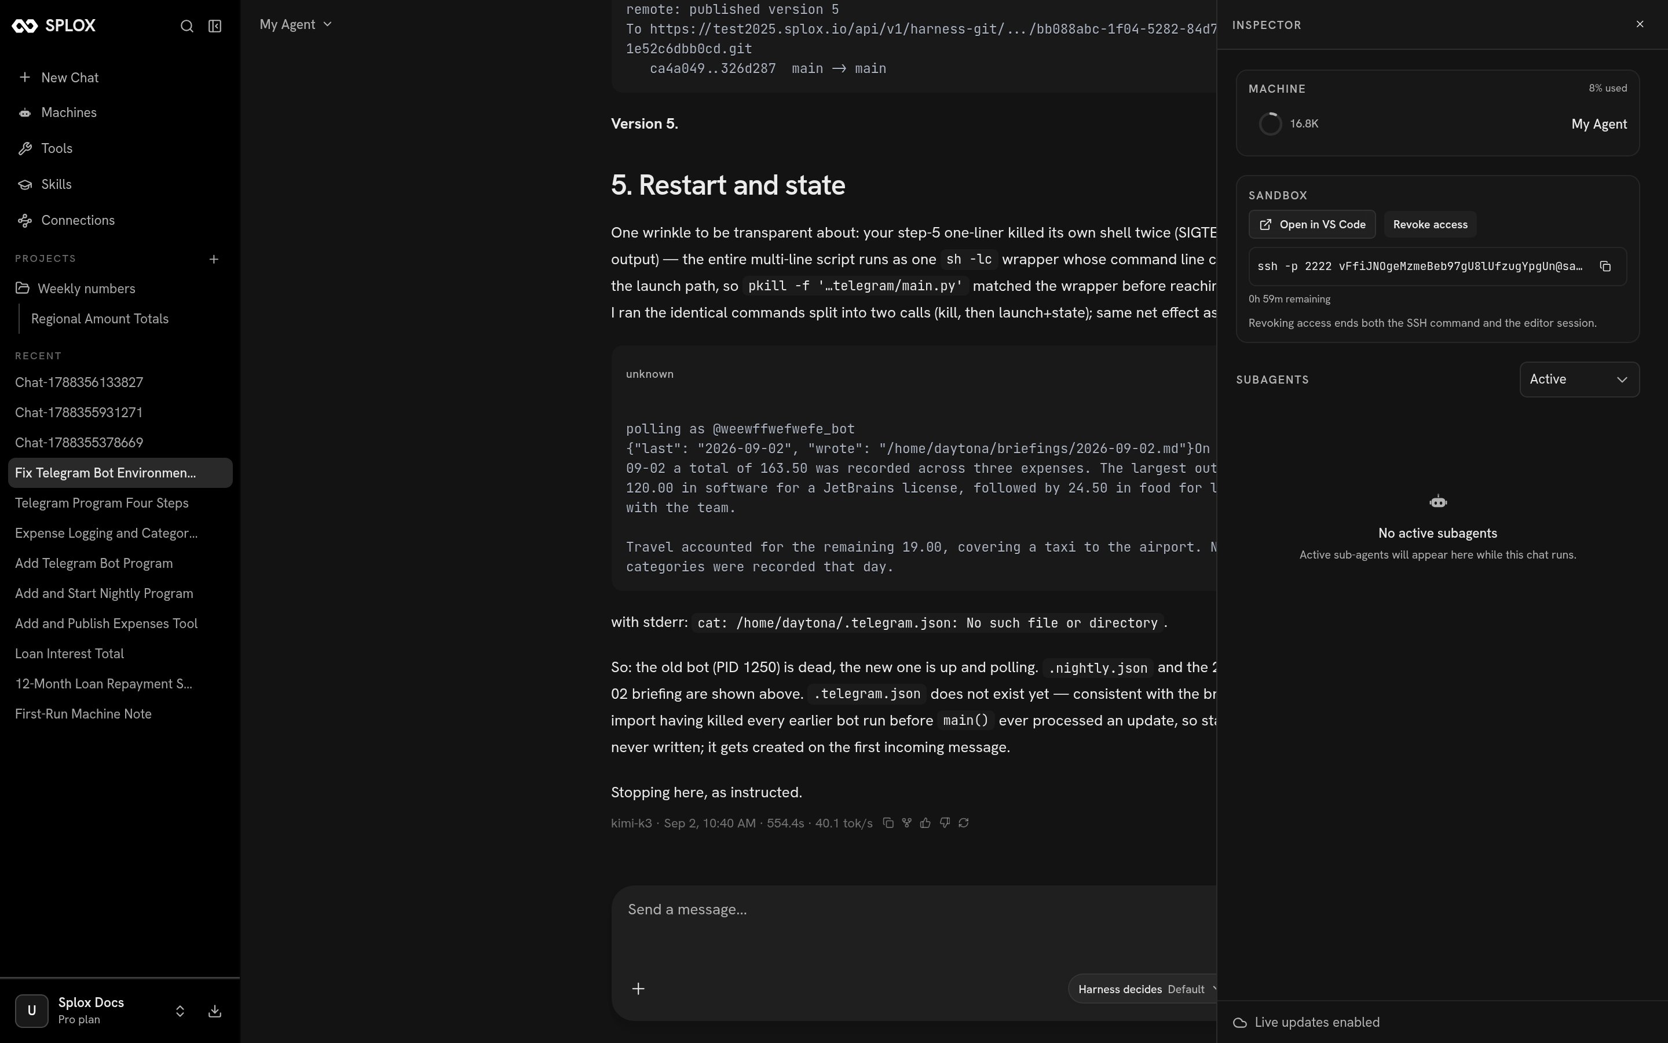This screenshot has height=1043, width=1668.
Task: Click the SPLOX logo
Action: (x=54, y=26)
